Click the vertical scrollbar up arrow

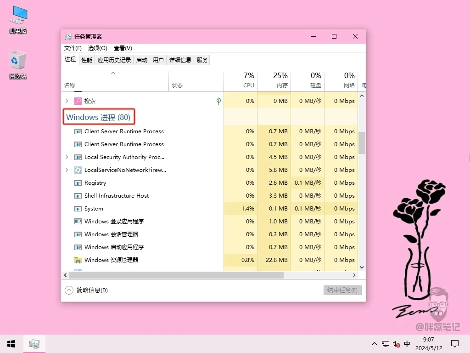point(362,96)
